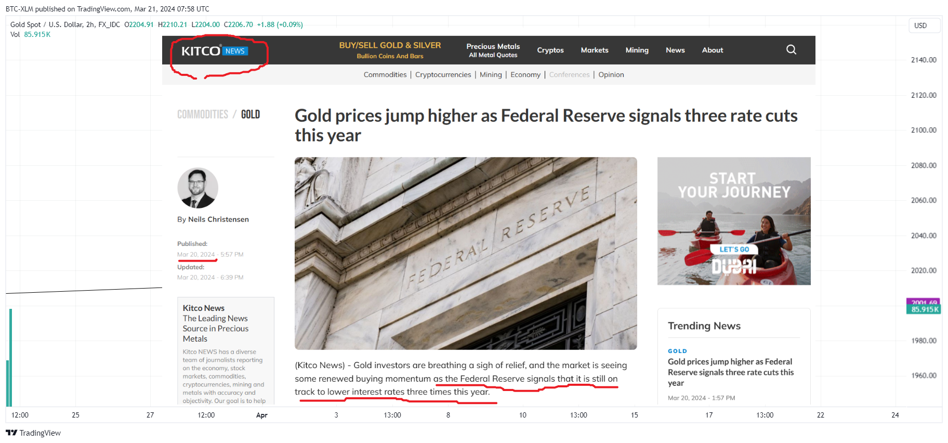The width and height of the screenshot is (948, 443).
Task: Go to Opinion section
Action: pyautogui.click(x=611, y=74)
